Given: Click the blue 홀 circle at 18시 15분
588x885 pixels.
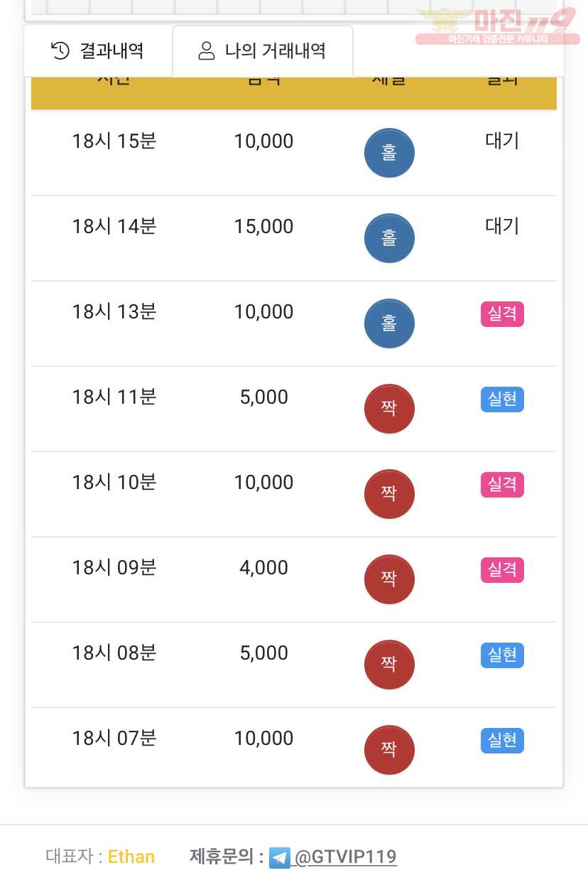Looking at the screenshot, I should (x=389, y=153).
